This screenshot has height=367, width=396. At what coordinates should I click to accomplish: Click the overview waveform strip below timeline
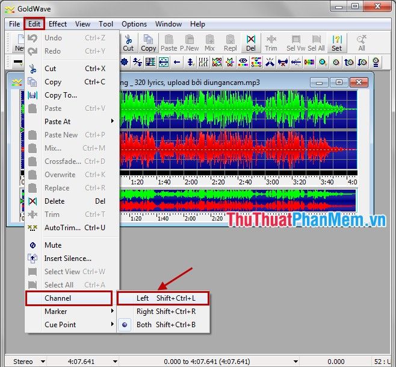[x=238, y=201]
